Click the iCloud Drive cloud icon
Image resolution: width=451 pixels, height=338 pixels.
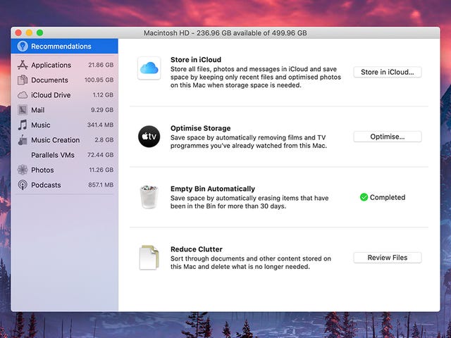click(x=23, y=95)
